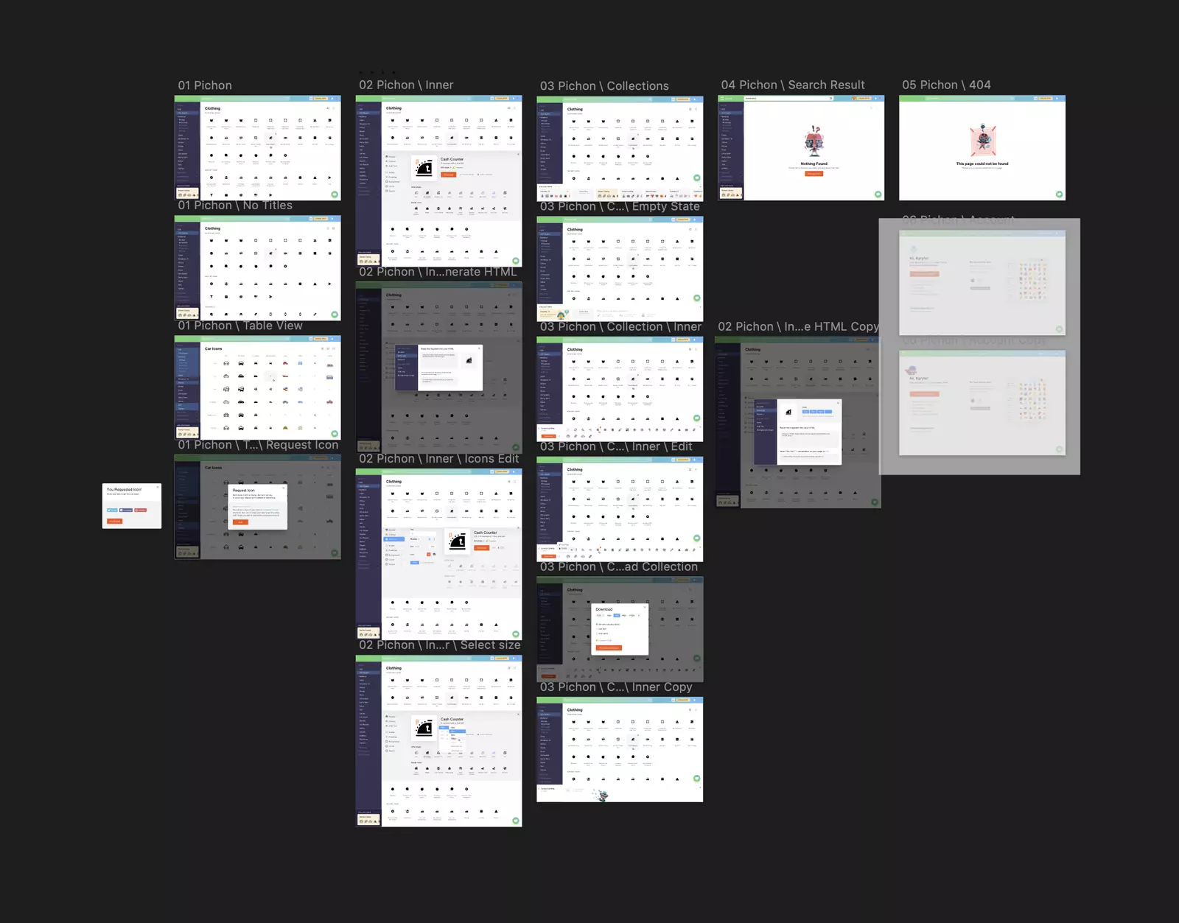Select the first radio option in Download dialog
Viewport: 1179px width, 923px height.
click(596, 624)
